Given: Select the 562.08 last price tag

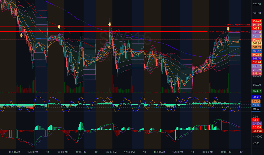Looking at the screenshot, I should coord(257,40).
